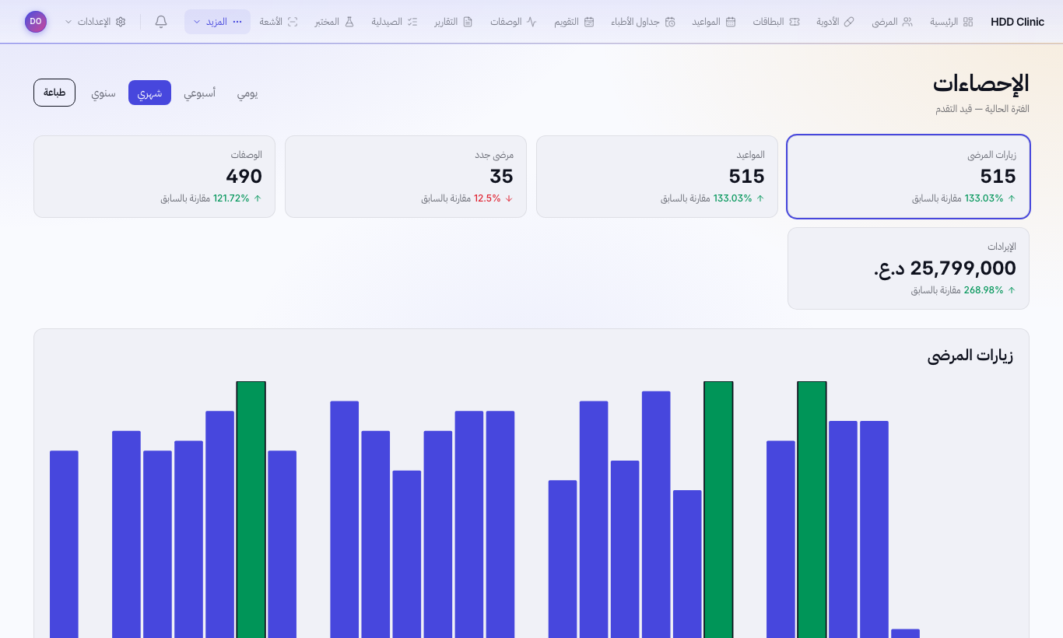
Task: Click the shortest bar in the visits chart
Action: click(905, 633)
